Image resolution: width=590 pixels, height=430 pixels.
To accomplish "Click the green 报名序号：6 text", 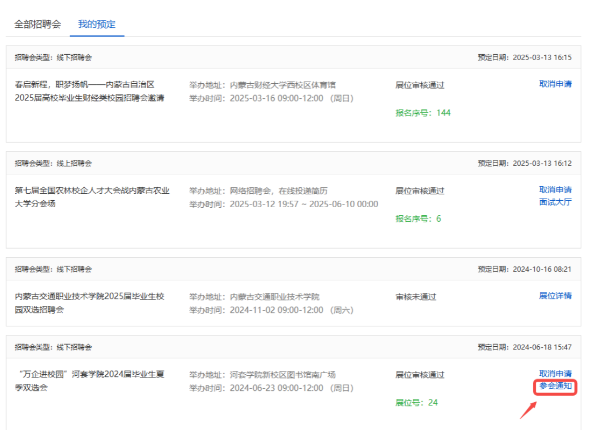I will pos(418,218).
